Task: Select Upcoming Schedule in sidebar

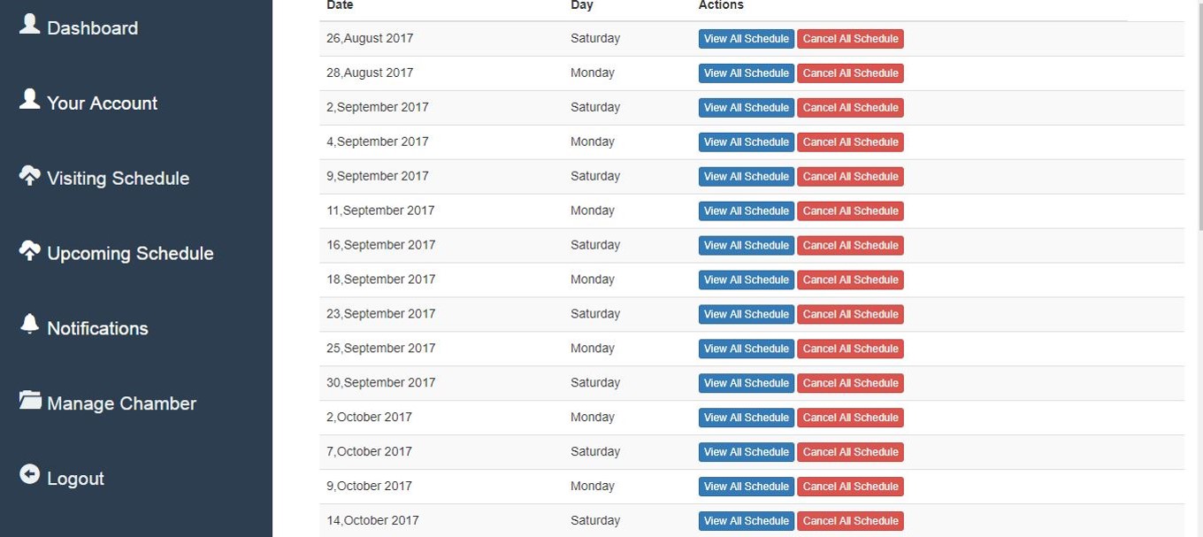Action: click(130, 254)
